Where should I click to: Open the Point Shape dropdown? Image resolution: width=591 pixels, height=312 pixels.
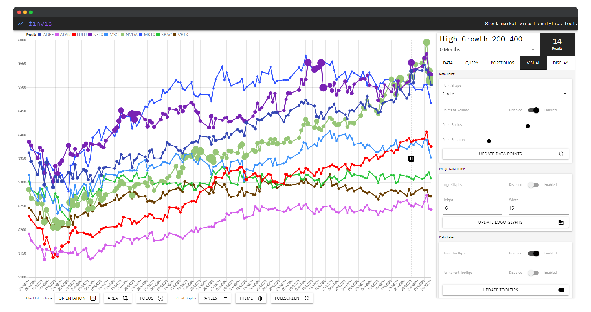(x=505, y=94)
